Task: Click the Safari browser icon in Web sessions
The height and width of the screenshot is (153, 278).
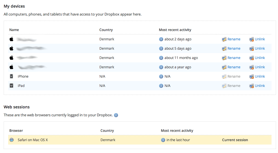Action: point(12,140)
